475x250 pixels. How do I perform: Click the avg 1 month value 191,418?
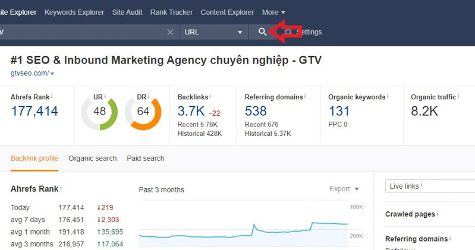(71, 232)
